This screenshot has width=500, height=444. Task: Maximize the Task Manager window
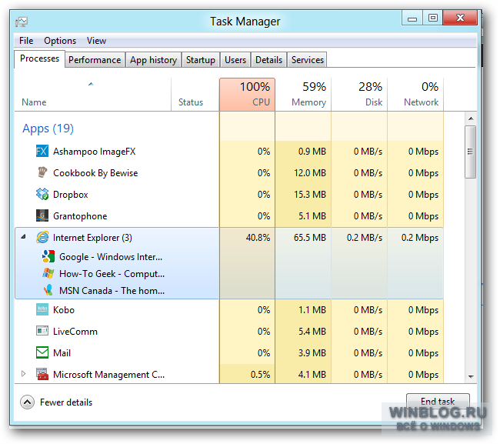pyautogui.click(x=433, y=18)
